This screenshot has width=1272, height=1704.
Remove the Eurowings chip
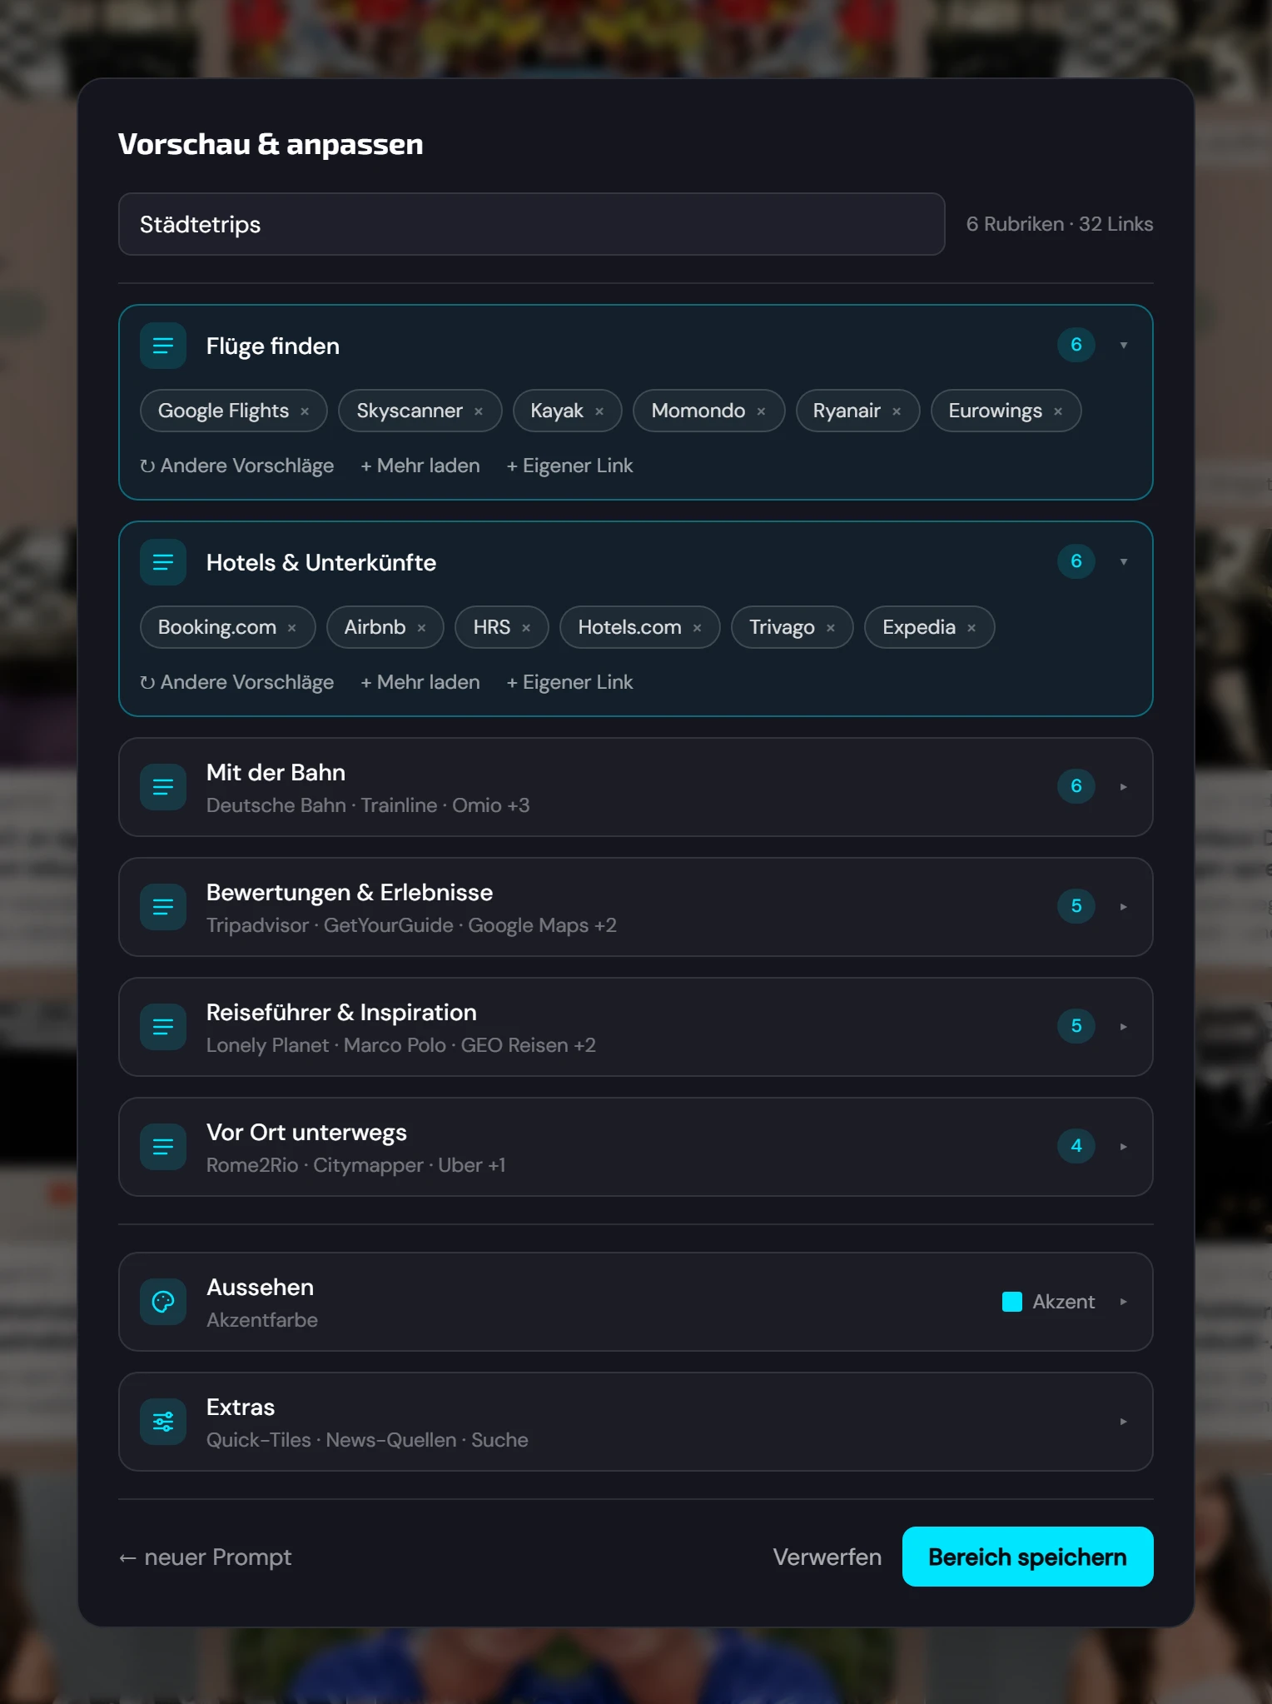[1058, 411]
